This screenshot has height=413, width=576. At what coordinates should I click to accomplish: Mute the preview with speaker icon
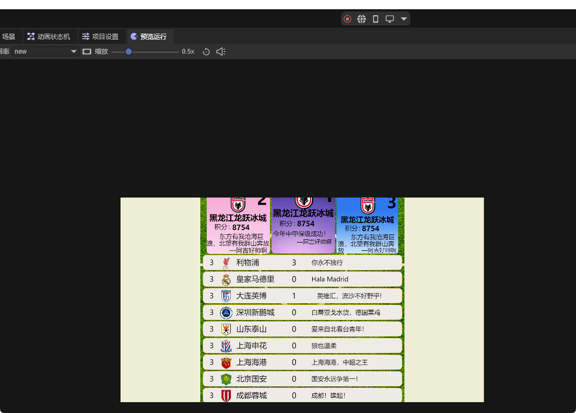(220, 52)
